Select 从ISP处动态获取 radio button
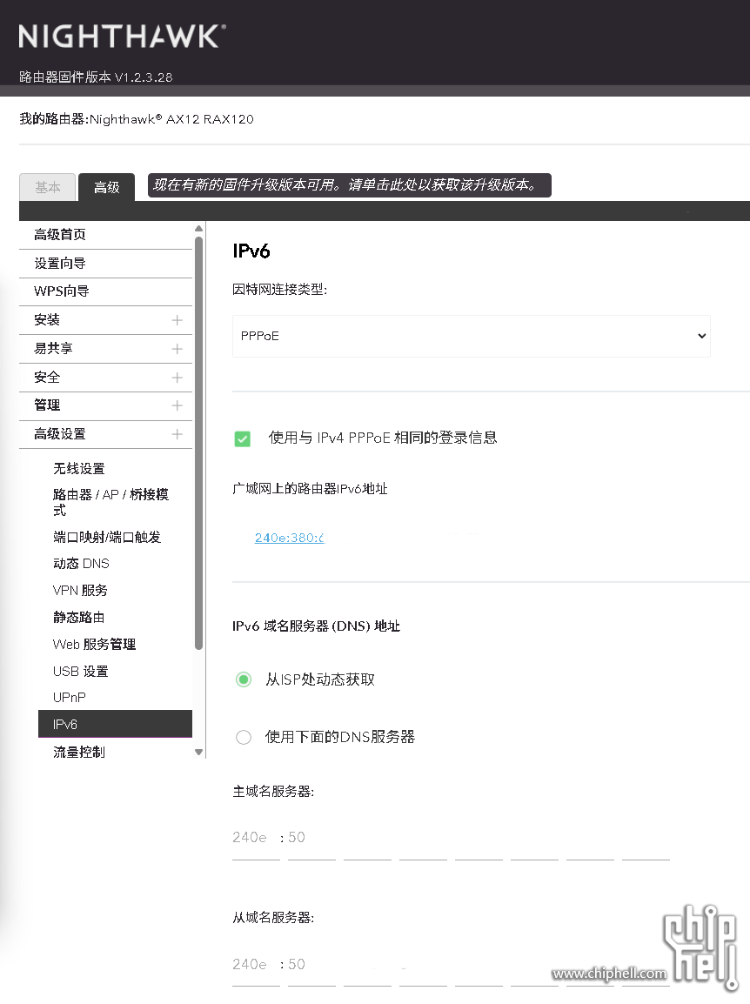The width and height of the screenshot is (750, 1004). point(244,679)
